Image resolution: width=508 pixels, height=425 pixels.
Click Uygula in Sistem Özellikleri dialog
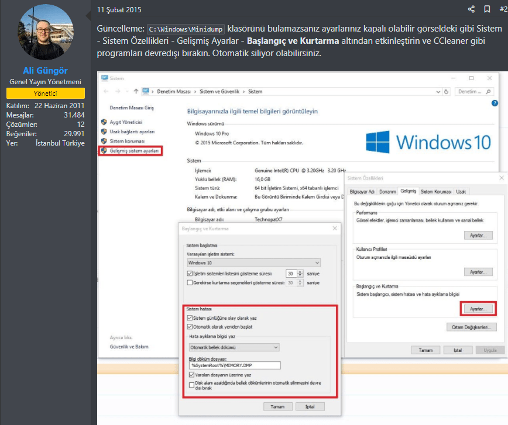click(490, 350)
